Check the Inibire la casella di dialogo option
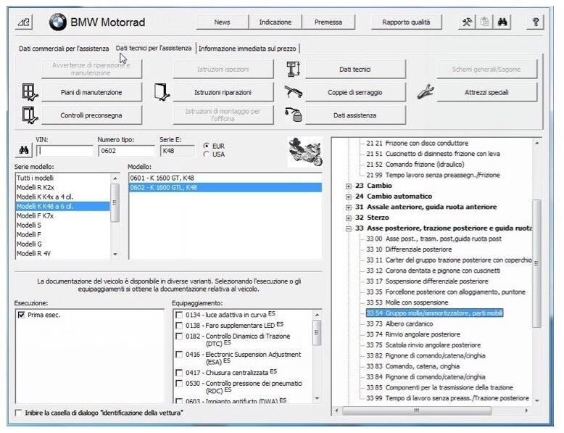The width and height of the screenshot is (564, 433). (19, 413)
